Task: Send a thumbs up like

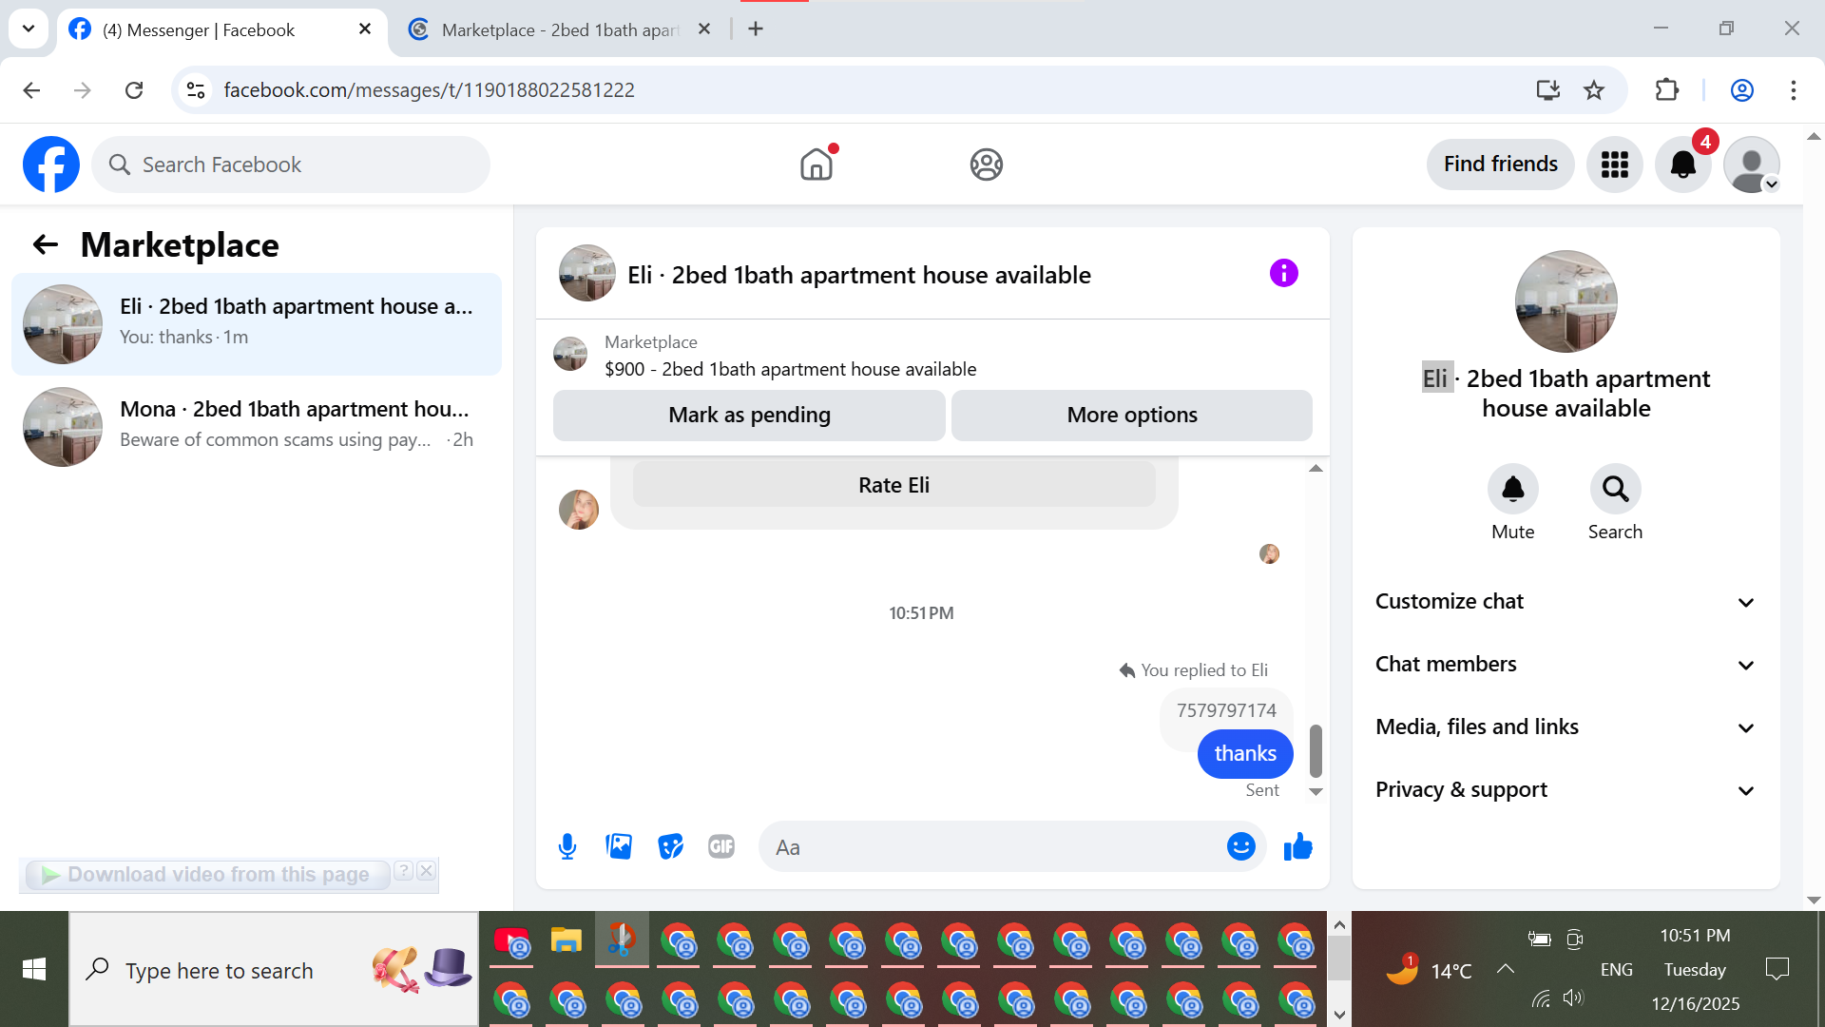Action: coord(1298,846)
